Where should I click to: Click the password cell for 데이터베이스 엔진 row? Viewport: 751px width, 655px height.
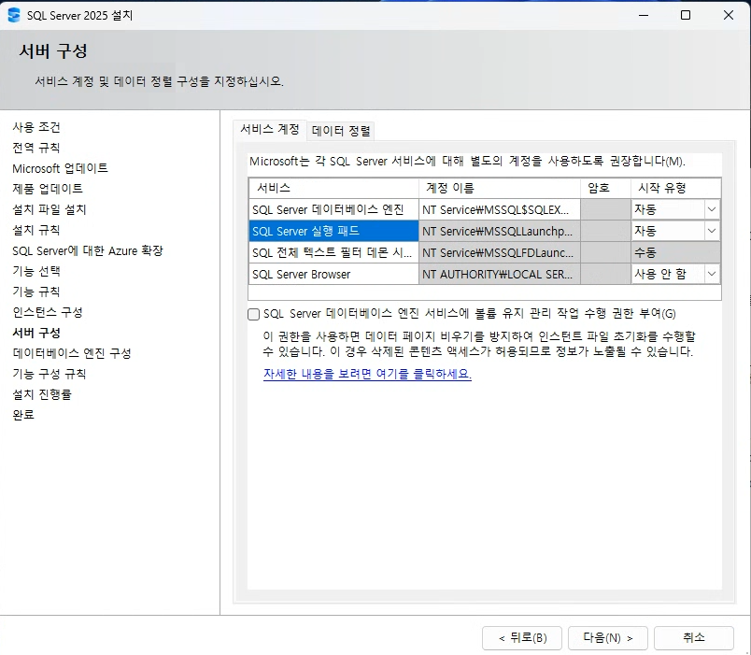tap(605, 209)
